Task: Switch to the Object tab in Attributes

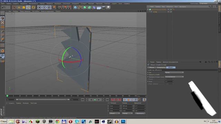Action: [x=171, y=68]
